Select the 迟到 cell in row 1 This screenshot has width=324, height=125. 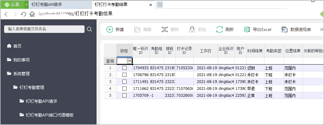[255, 68]
